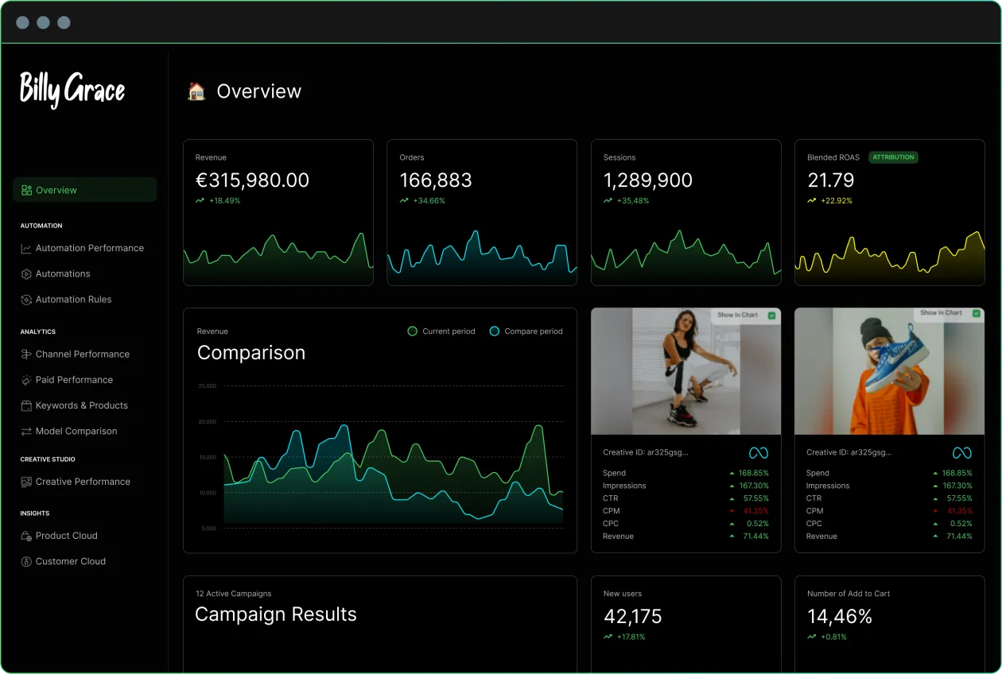Click the Channel Performance signpost icon
Image resolution: width=1002 pixels, height=674 pixels.
click(x=26, y=354)
